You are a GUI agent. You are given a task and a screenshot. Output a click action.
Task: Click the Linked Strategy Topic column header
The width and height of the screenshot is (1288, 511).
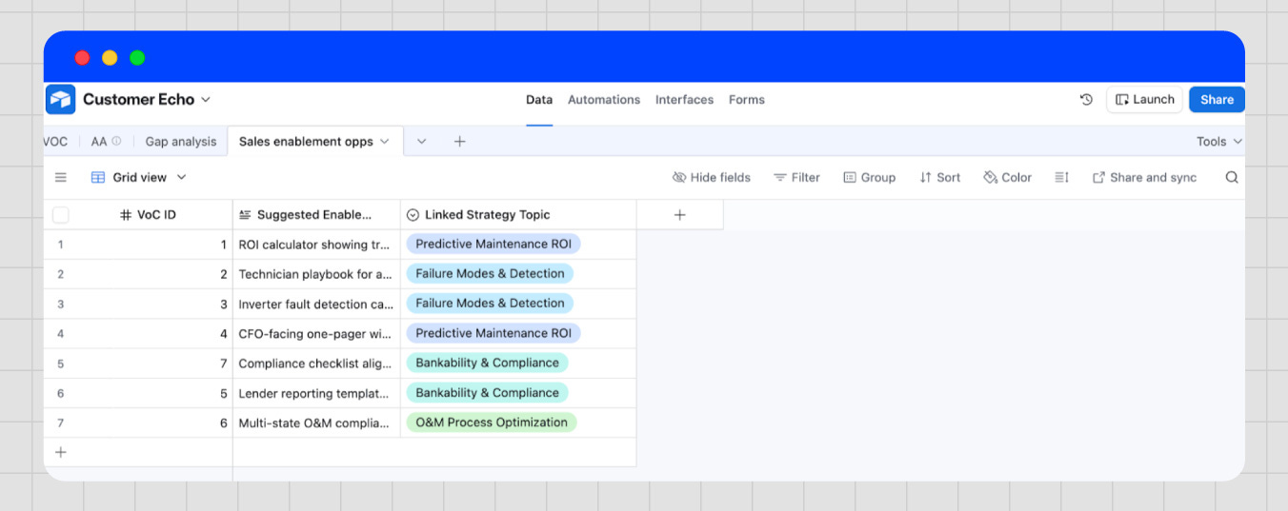pyautogui.click(x=518, y=215)
